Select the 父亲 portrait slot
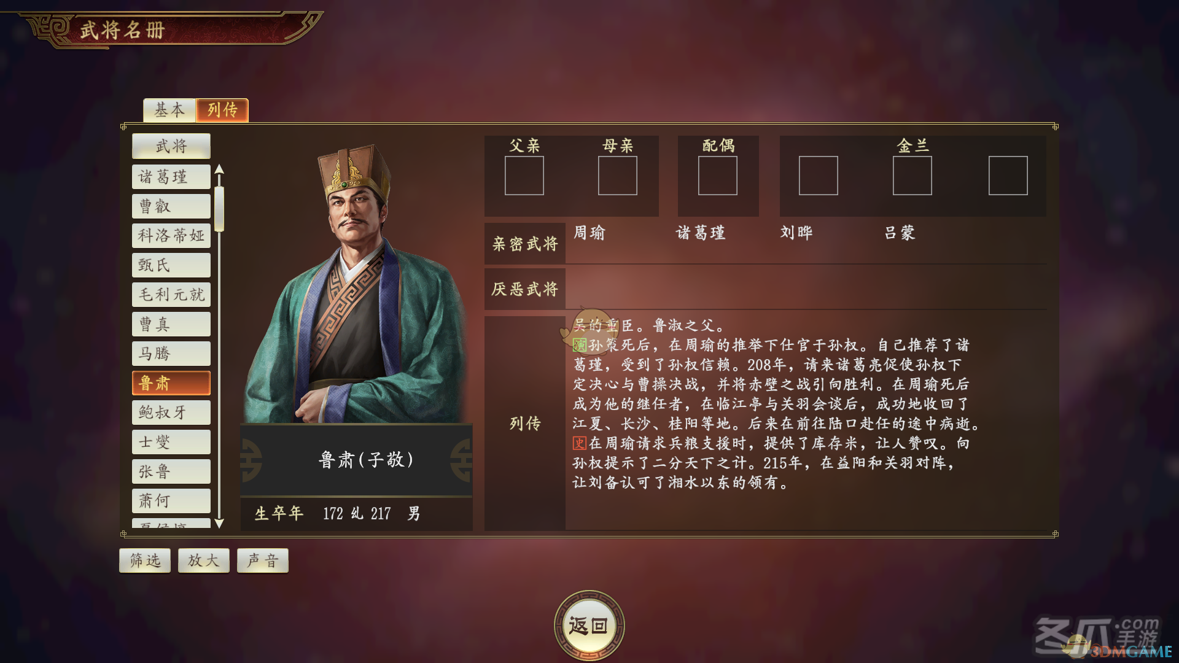This screenshot has height=663, width=1179. (524, 176)
